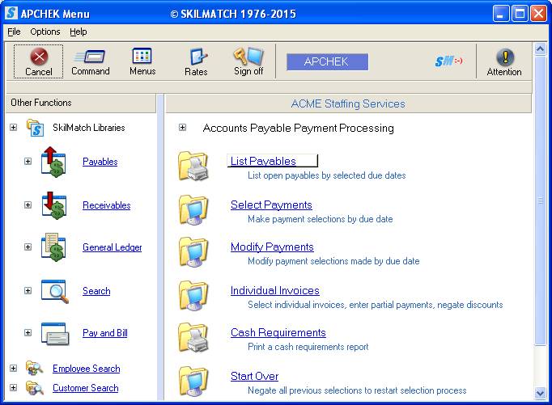Image resolution: width=552 pixels, height=405 pixels.
Task: Click the APCHEK title bar S icon
Action: point(11,13)
